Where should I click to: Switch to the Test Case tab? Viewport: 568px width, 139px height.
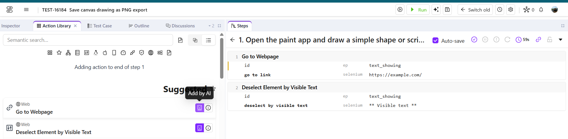click(x=100, y=26)
